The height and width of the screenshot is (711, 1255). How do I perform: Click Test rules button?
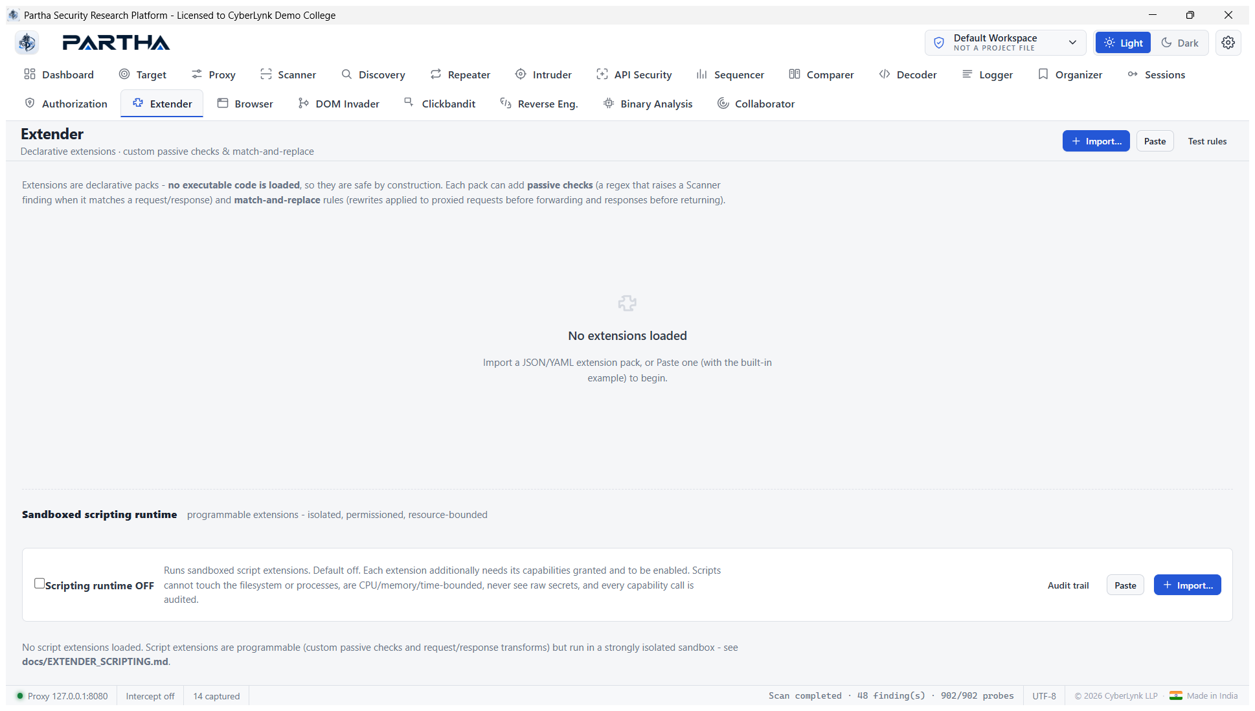coord(1207,141)
